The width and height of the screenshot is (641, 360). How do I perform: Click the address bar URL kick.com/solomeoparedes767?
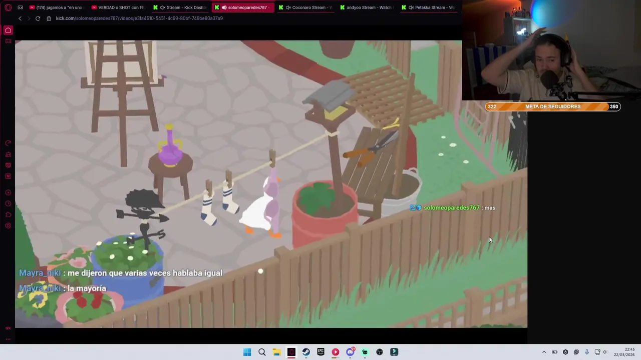pos(139,18)
